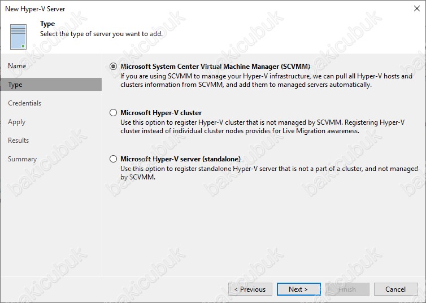The image size is (426, 303).
Task: Switch to the Results step in sidebar
Action: click(18, 140)
